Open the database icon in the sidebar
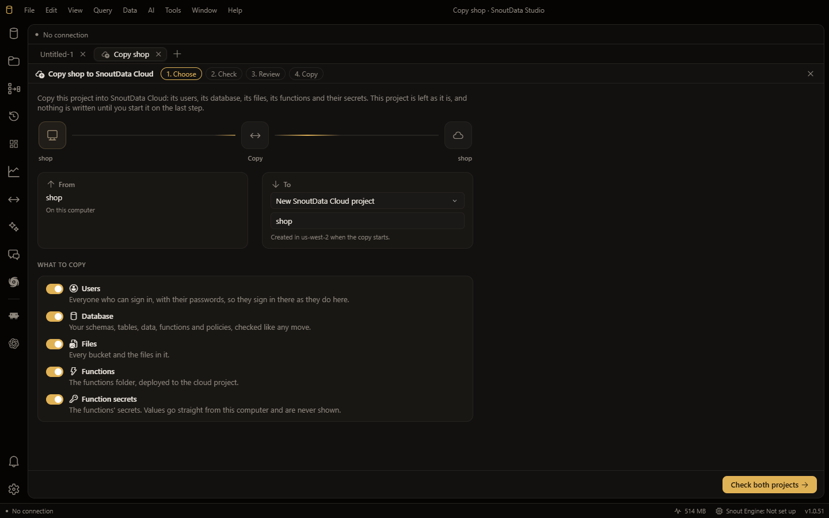The height and width of the screenshot is (518, 829). [x=14, y=33]
